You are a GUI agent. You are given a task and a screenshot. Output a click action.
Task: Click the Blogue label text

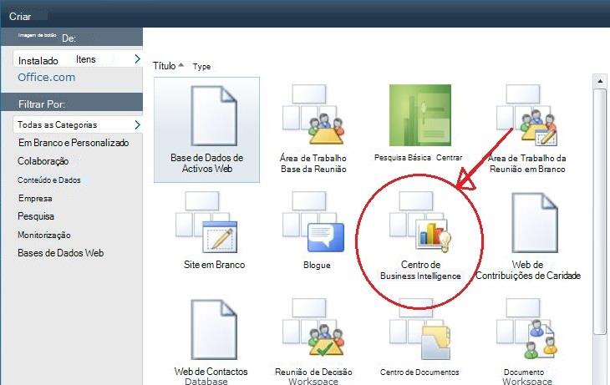click(317, 266)
